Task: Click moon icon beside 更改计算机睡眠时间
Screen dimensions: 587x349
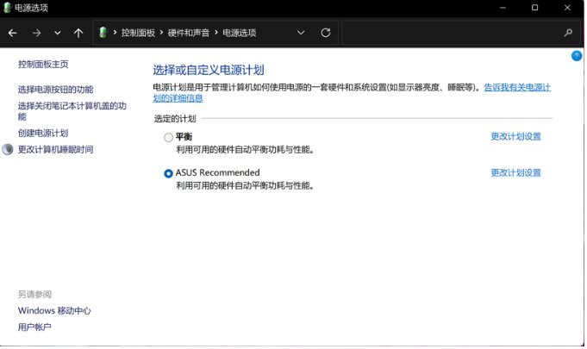Action: tap(8, 149)
